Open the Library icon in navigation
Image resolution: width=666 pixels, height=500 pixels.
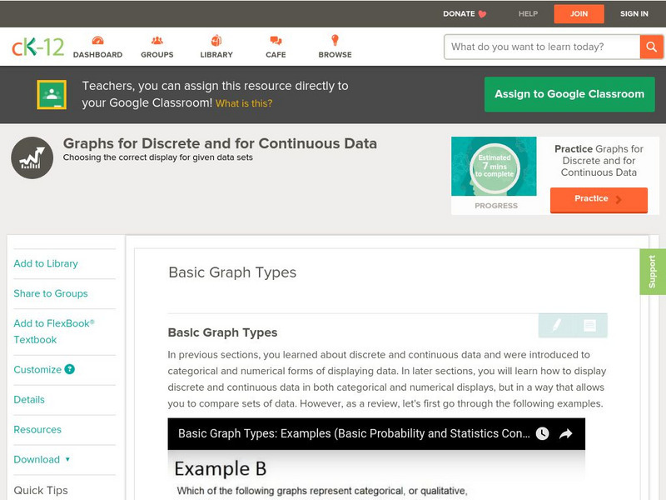pos(216,41)
